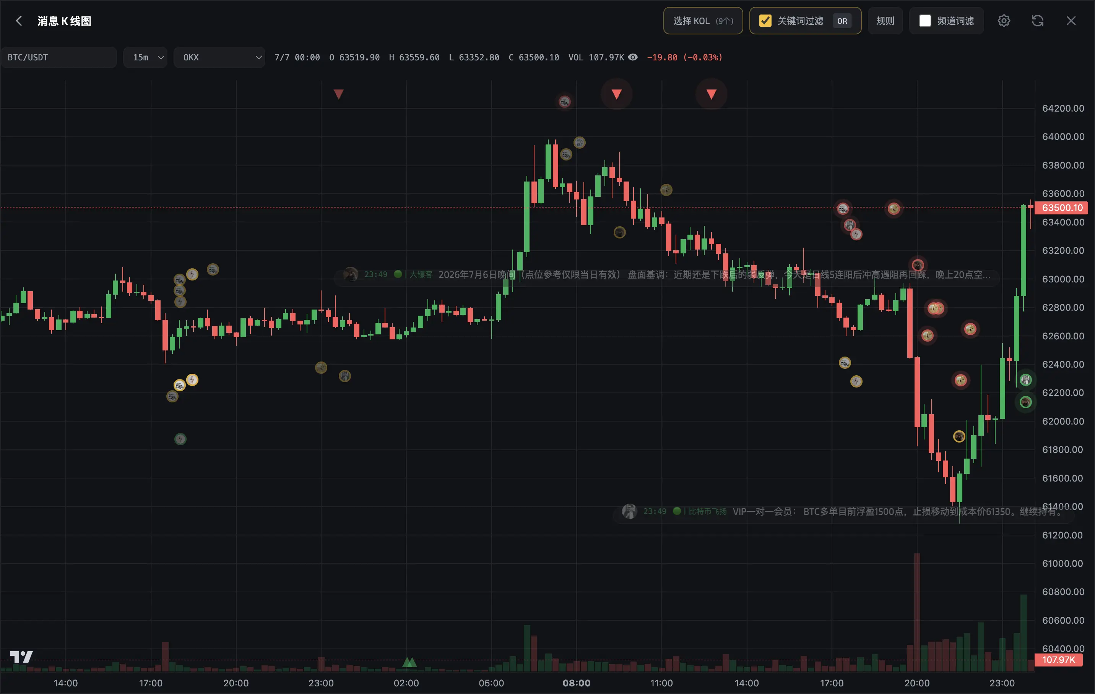Click the green-ringed avatar near 62300 at far right
The image size is (1095, 694).
[1025, 380]
